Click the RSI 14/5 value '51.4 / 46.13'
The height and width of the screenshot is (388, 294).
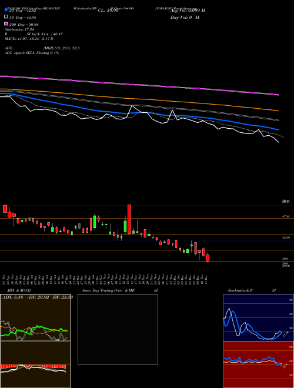click(51, 34)
